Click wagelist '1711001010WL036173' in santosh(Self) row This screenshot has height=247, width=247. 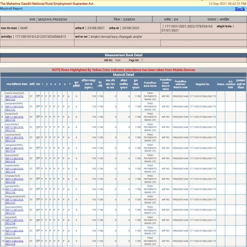[x=203, y=138]
